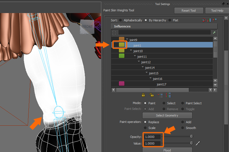Click the influences search field
The height and width of the screenshot is (152, 229).
coord(164,32)
